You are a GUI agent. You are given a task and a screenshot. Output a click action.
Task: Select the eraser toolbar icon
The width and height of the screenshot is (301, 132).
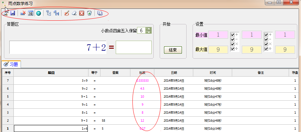[74, 13]
